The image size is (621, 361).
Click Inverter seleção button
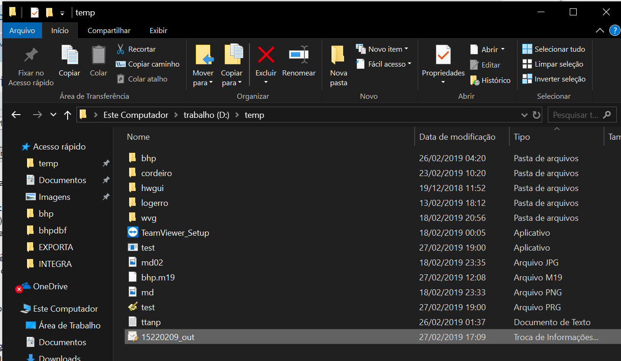(x=554, y=79)
